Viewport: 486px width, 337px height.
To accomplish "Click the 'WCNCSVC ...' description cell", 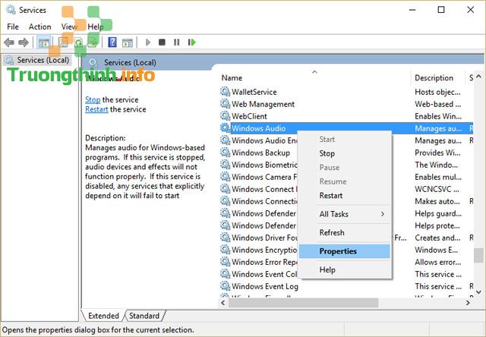I will click(437, 189).
